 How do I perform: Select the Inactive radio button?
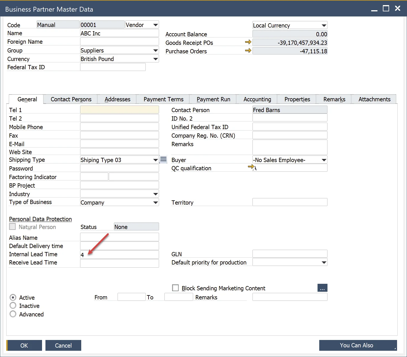[x=13, y=306]
